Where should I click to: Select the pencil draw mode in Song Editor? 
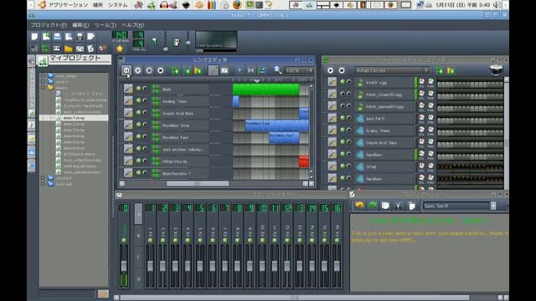[213, 70]
